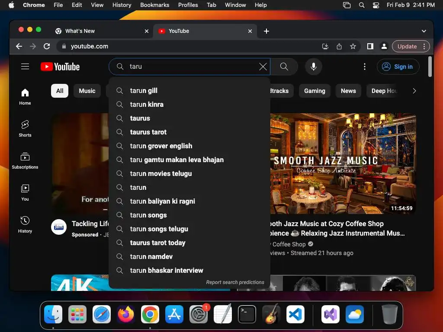Viewport: 443px width, 332px height.
Task: Open macOS Spotlight search
Action: coord(361,5)
